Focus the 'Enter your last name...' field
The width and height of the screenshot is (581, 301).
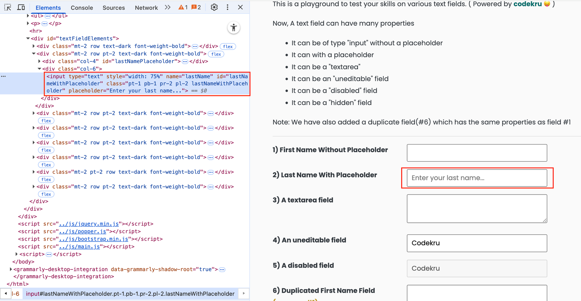[477, 178]
